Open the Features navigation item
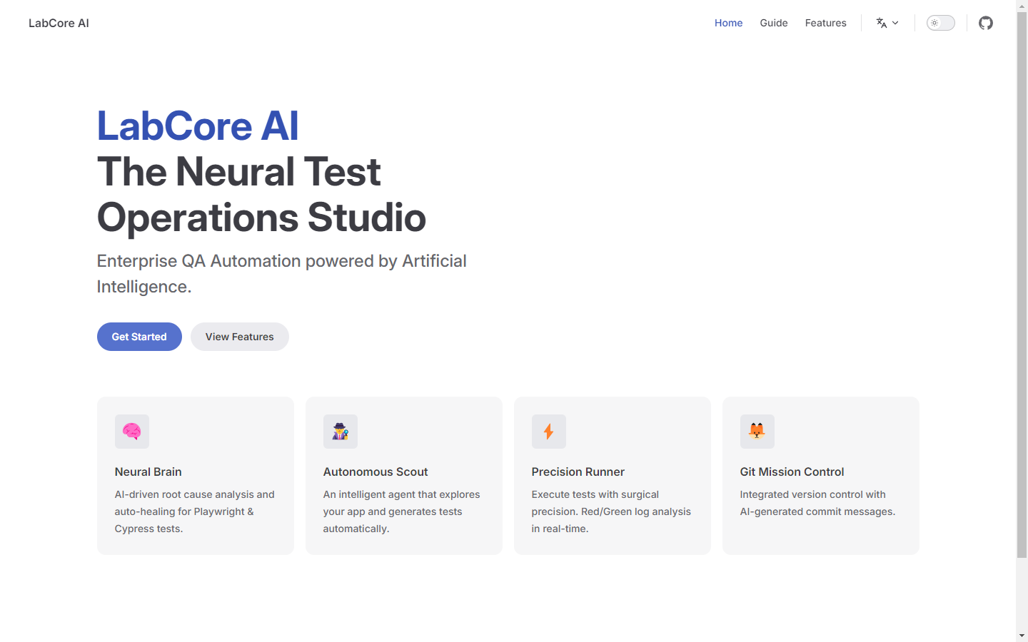Image resolution: width=1028 pixels, height=642 pixels. click(825, 22)
